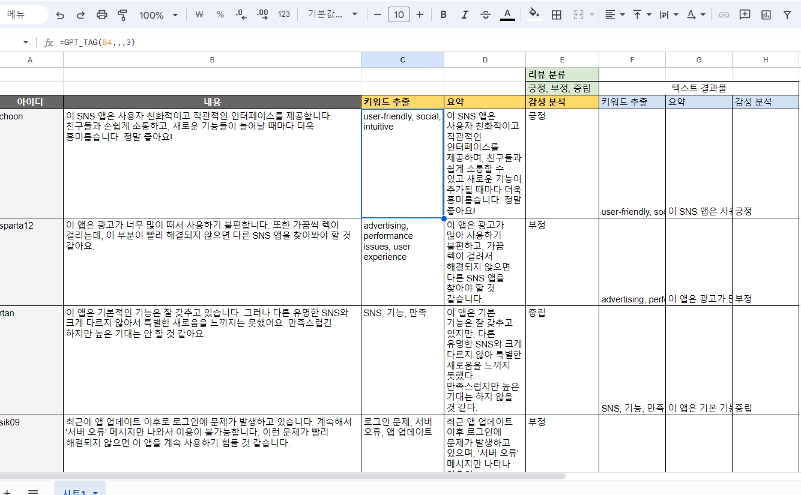
Task: Select column B header
Action: [x=212, y=59]
